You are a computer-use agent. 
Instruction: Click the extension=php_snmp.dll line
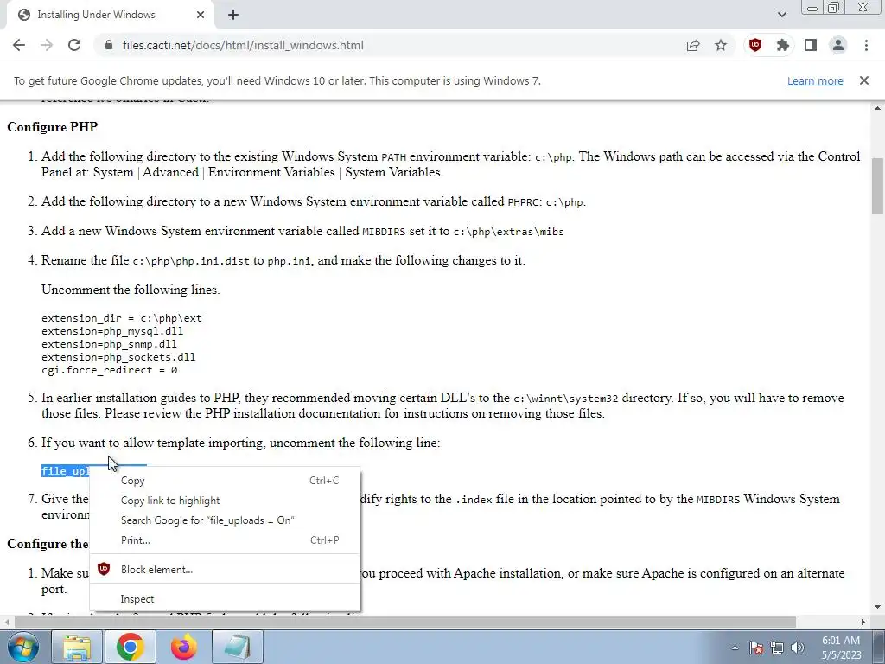tap(109, 344)
